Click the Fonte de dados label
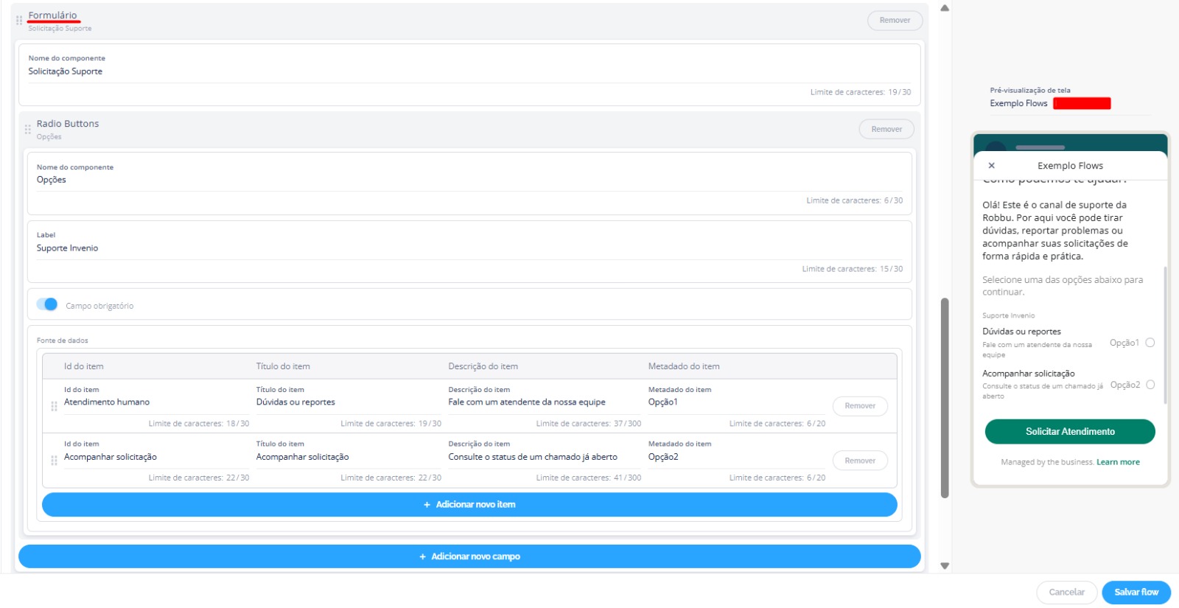Screen dimensions: 1179x608 [63, 340]
